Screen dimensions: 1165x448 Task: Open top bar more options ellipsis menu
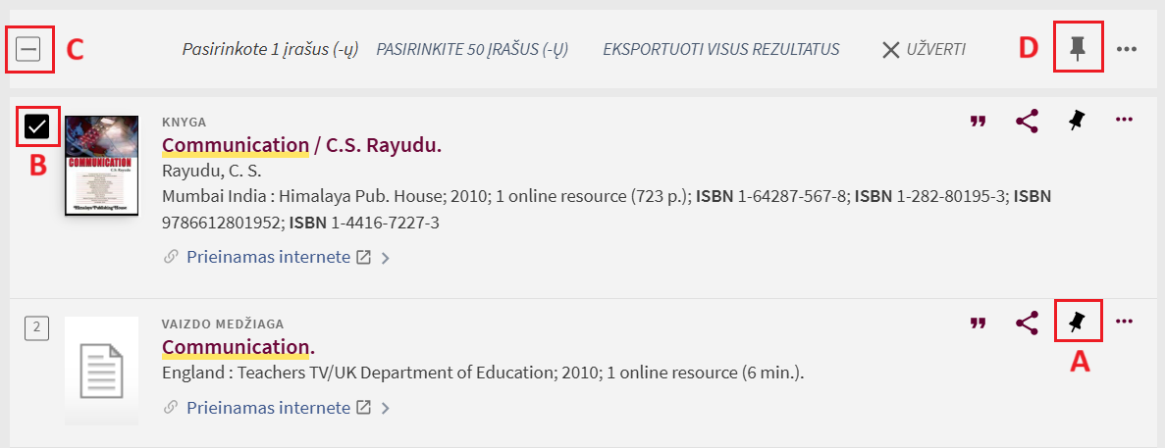(1127, 49)
